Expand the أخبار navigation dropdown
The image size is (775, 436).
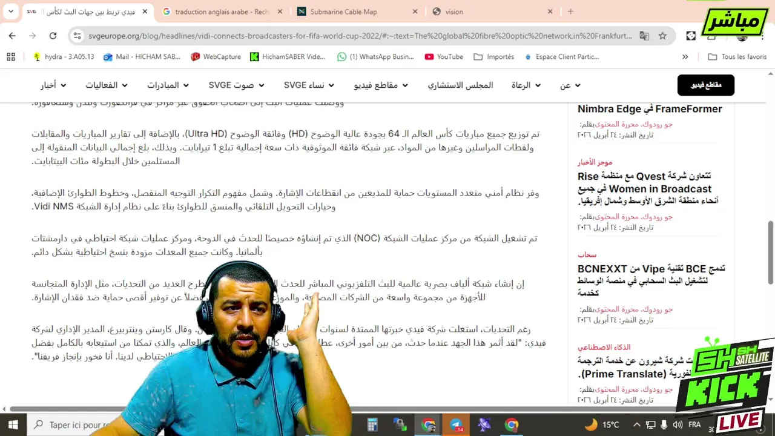point(53,85)
